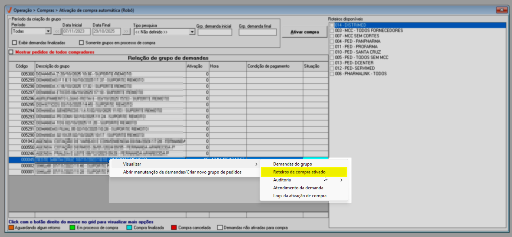Image resolution: width=512 pixels, height=237 pixels.
Task: Click the green Em processo de compra swatch
Action: 72,228
